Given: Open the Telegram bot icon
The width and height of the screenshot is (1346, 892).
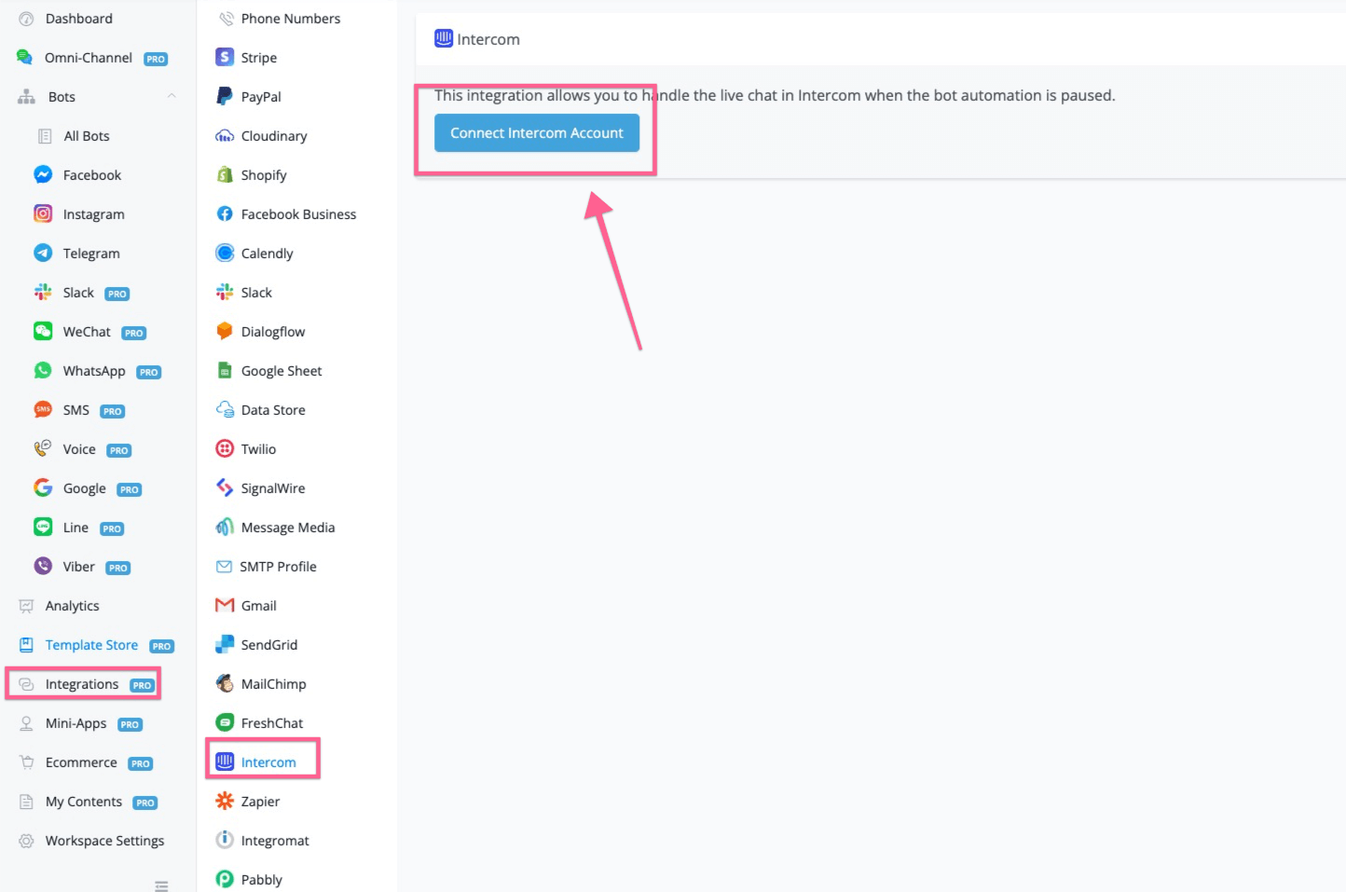Looking at the screenshot, I should (x=43, y=253).
